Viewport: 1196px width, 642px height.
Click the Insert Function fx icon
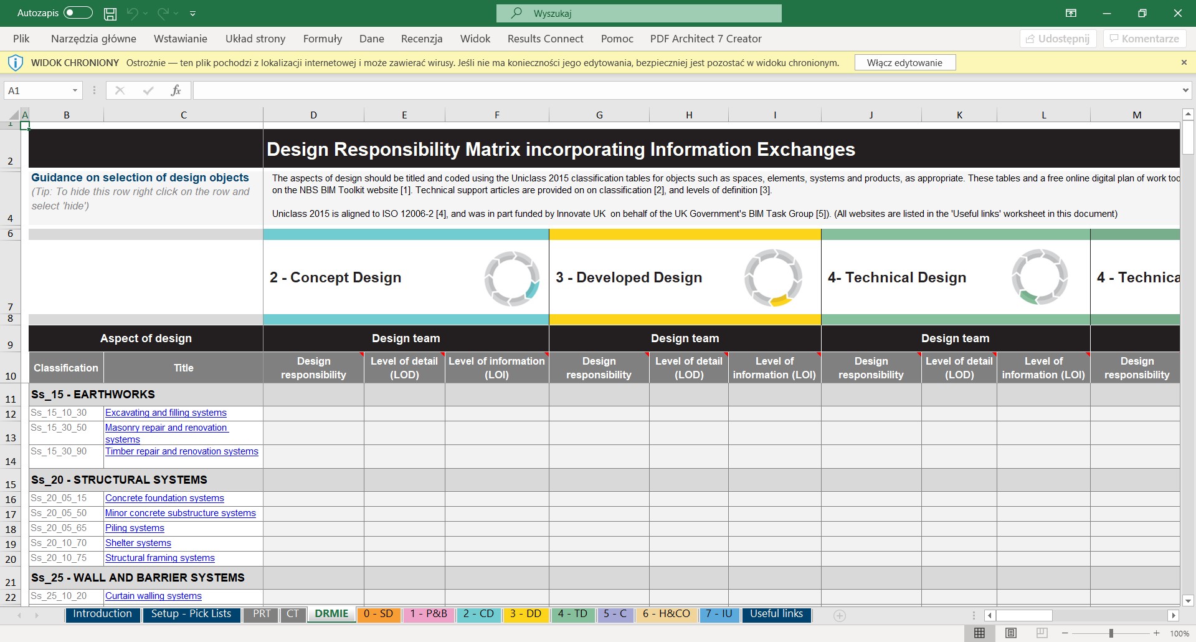[x=176, y=90]
